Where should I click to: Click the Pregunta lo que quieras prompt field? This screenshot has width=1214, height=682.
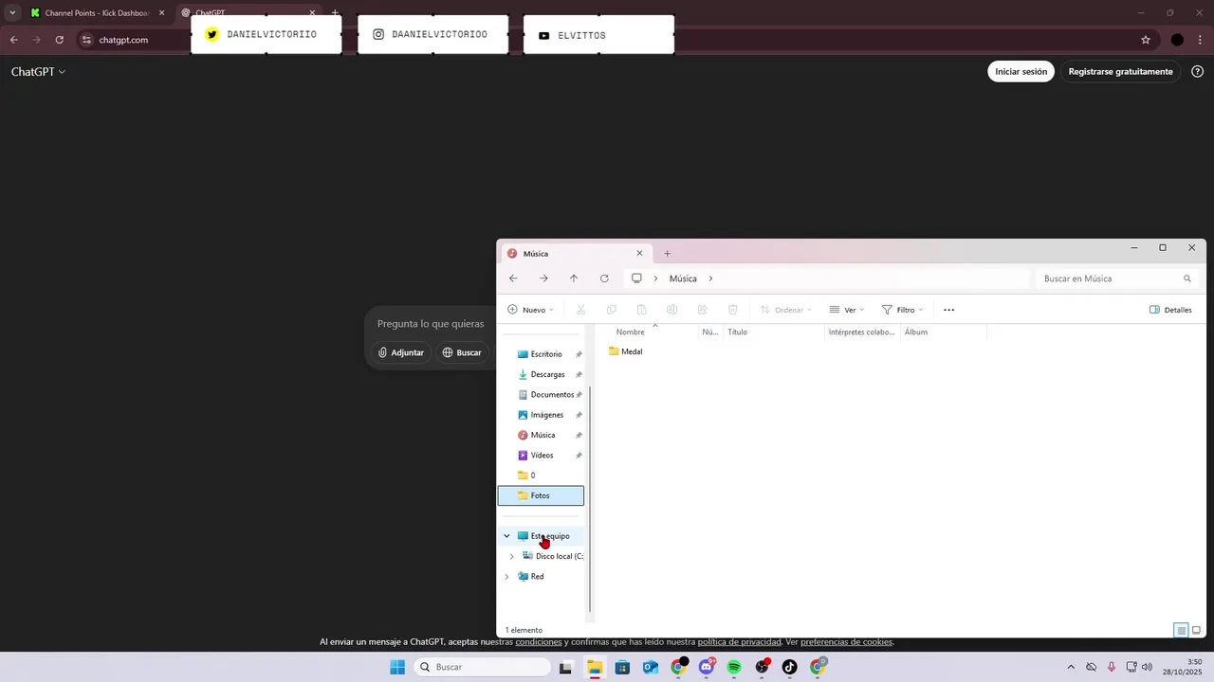tap(431, 324)
